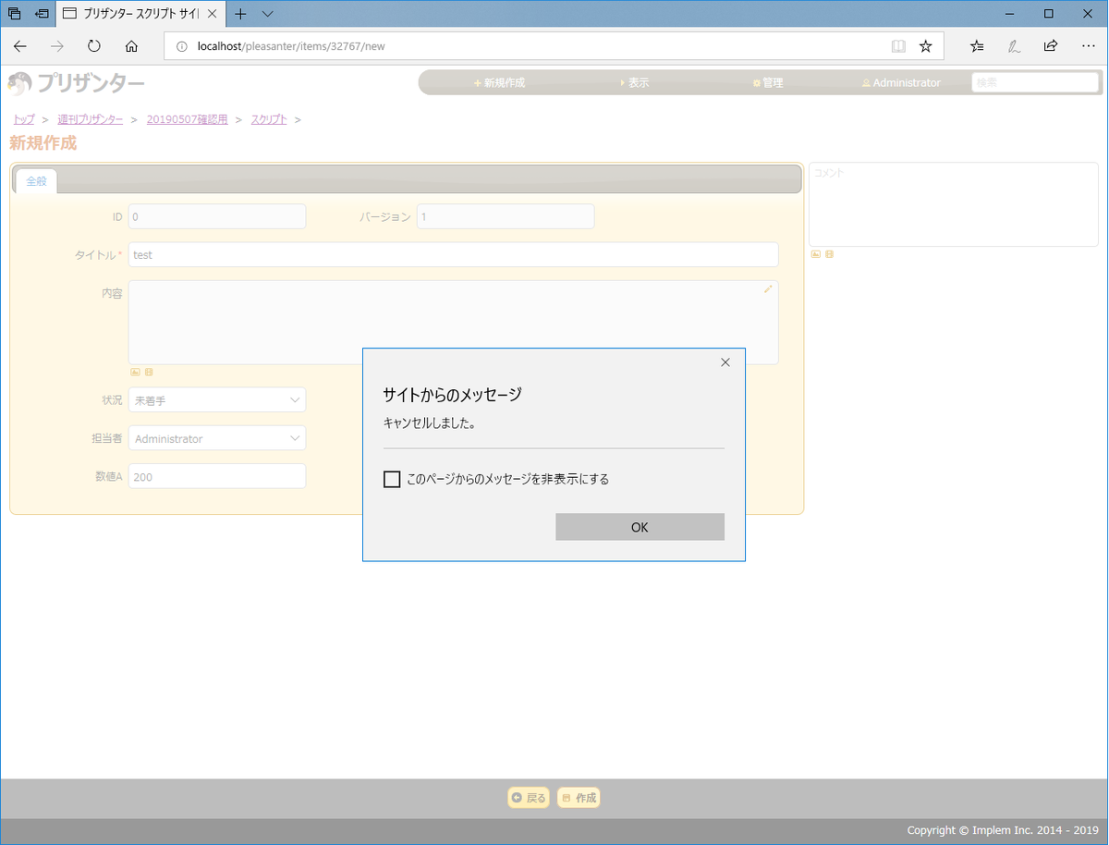
Task: Check 'このページからのメッセージを非表示にする' checkbox
Action: pyautogui.click(x=392, y=479)
